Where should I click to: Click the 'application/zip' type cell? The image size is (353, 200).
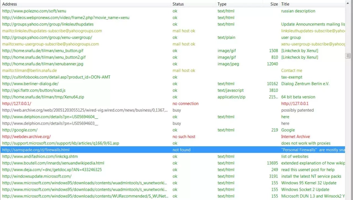coord(231,97)
